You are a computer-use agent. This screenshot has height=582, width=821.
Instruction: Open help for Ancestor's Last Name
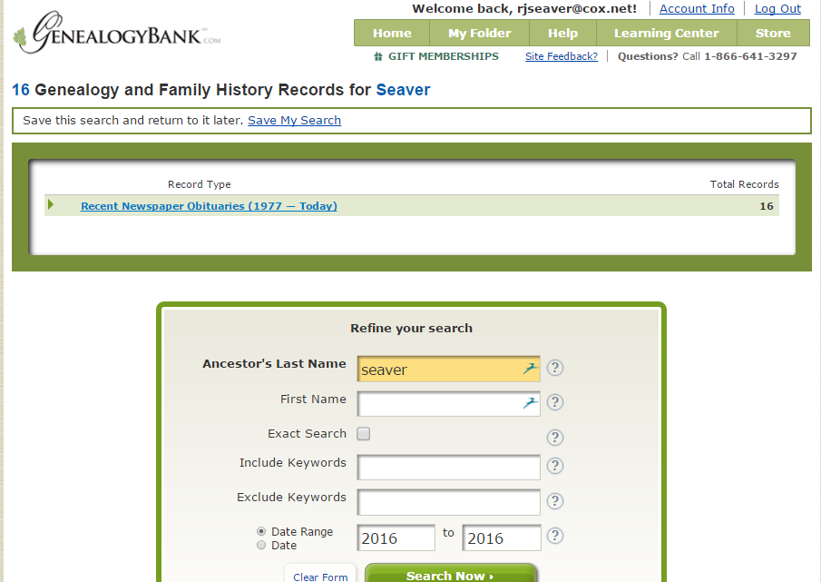pyautogui.click(x=554, y=368)
